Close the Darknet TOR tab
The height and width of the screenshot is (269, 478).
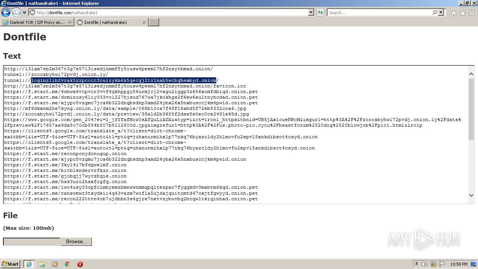70,22
